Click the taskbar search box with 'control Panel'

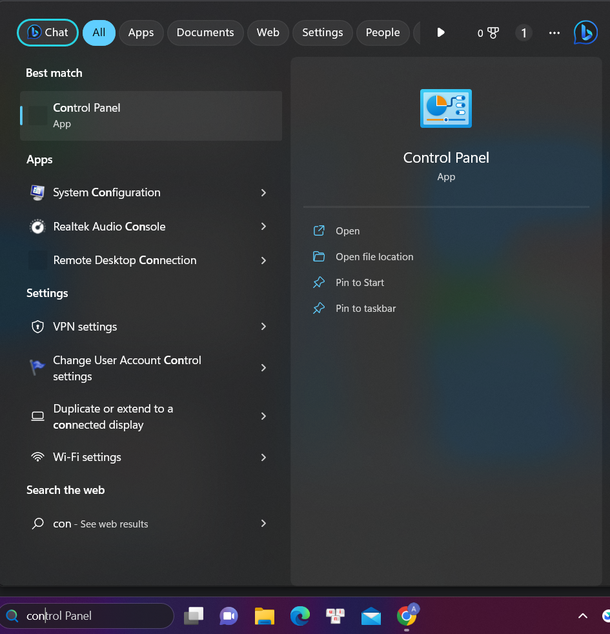87,616
